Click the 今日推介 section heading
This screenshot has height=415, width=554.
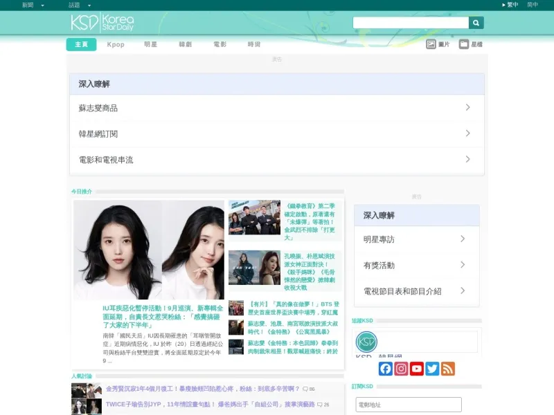pos(82,192)
